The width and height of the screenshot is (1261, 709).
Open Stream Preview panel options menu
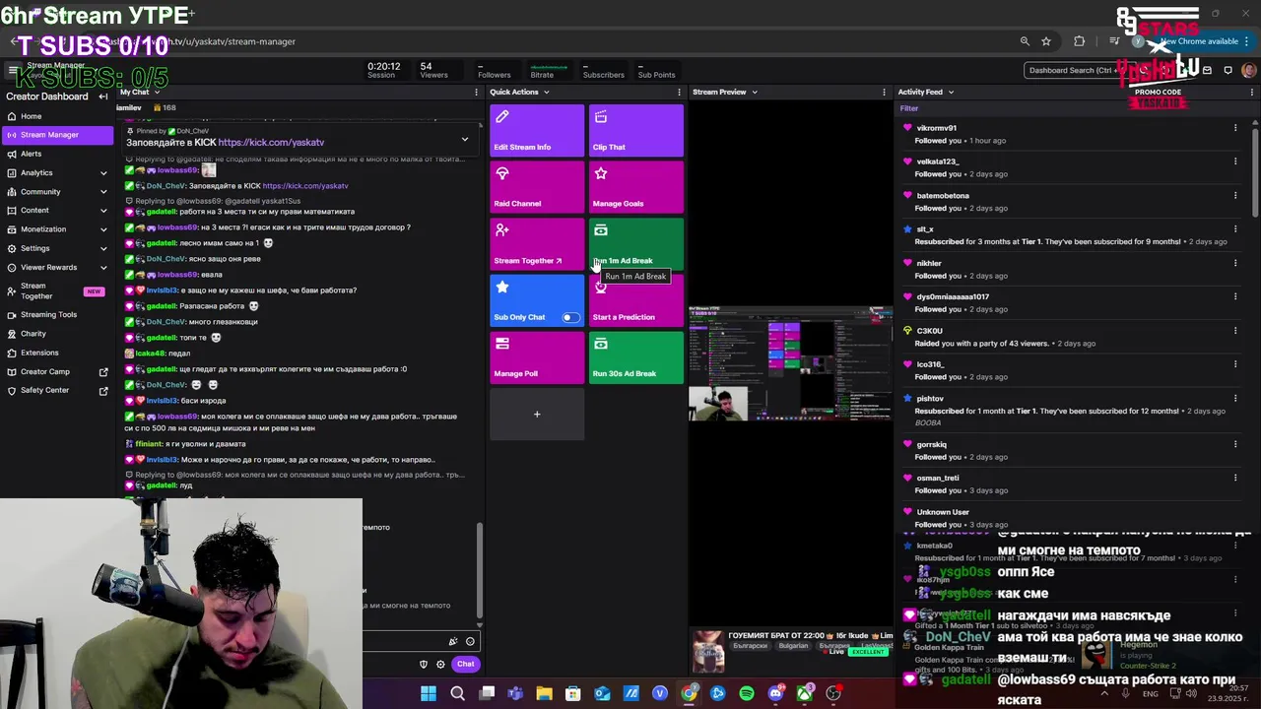pos(885,92)
